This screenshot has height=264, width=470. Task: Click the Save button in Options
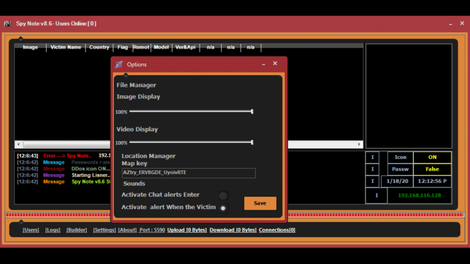(x=260, y=203)
